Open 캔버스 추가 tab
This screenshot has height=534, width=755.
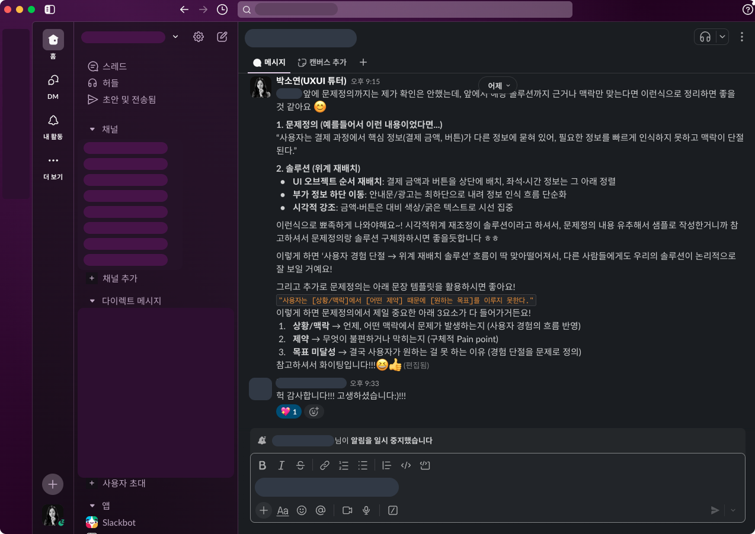(x=322, y=62)
